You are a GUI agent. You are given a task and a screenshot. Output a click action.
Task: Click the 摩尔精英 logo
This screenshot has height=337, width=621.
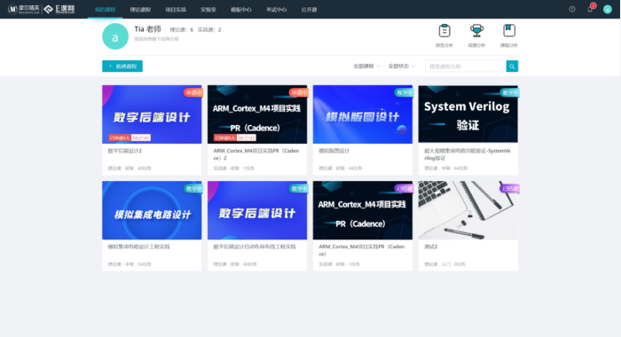point(24,9)
